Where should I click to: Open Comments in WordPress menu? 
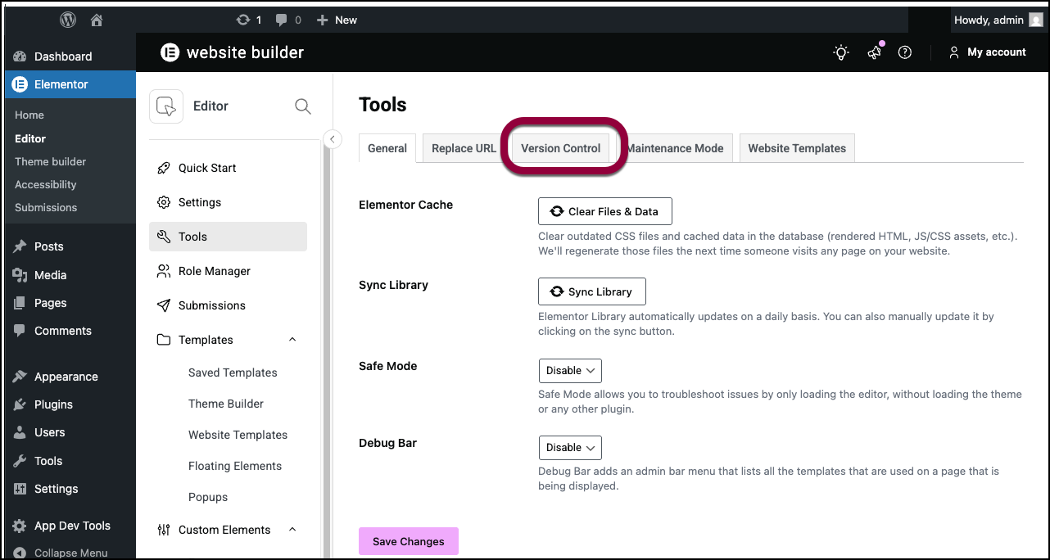tap(70, 331)
